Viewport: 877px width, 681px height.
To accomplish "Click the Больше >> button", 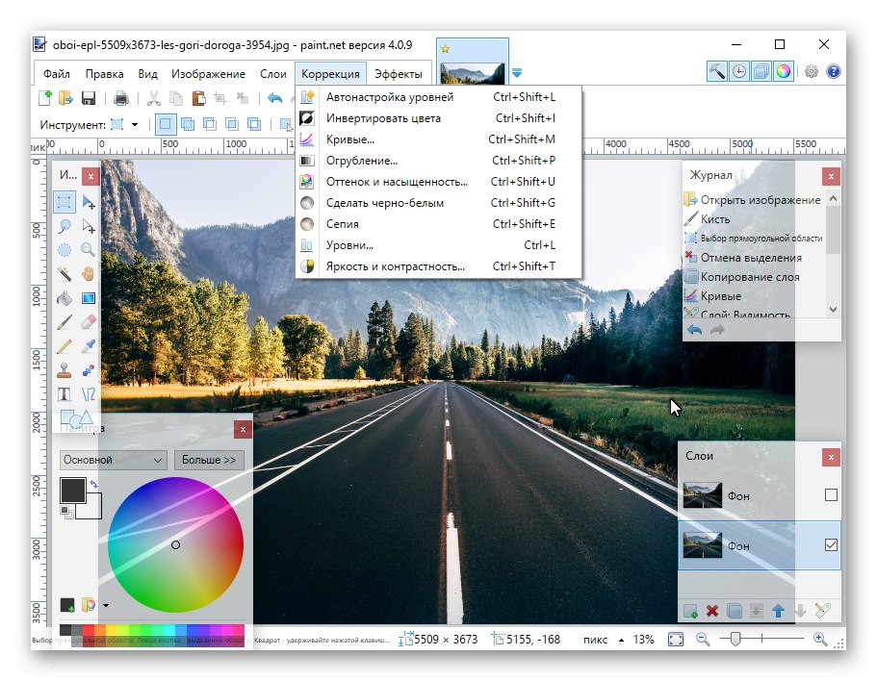I will point(209,460).
